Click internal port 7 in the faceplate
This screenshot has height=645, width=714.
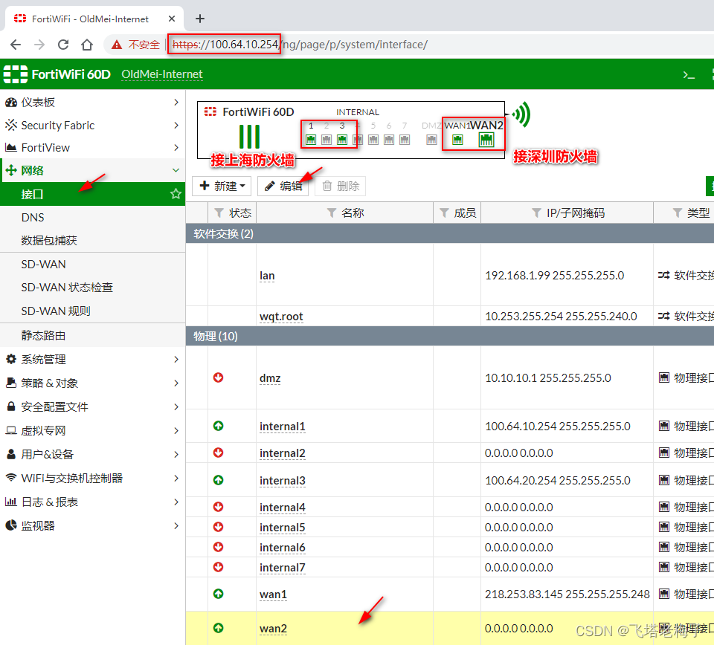405,140
